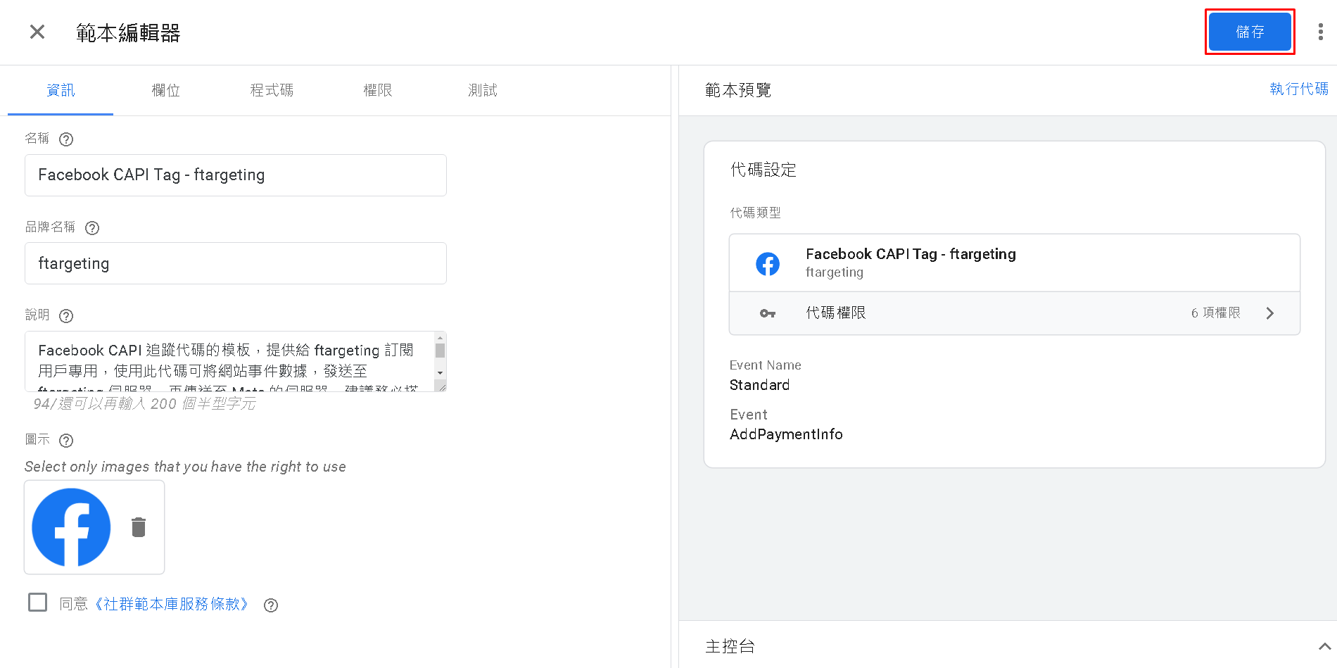Click the key icon for 代碼權限
The image size is (1337, 668).
click(768, 313)
